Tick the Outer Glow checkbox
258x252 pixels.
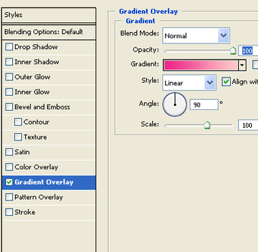coord(9,77)
